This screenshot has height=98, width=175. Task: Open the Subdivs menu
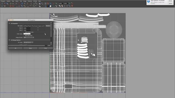[8, 1]
